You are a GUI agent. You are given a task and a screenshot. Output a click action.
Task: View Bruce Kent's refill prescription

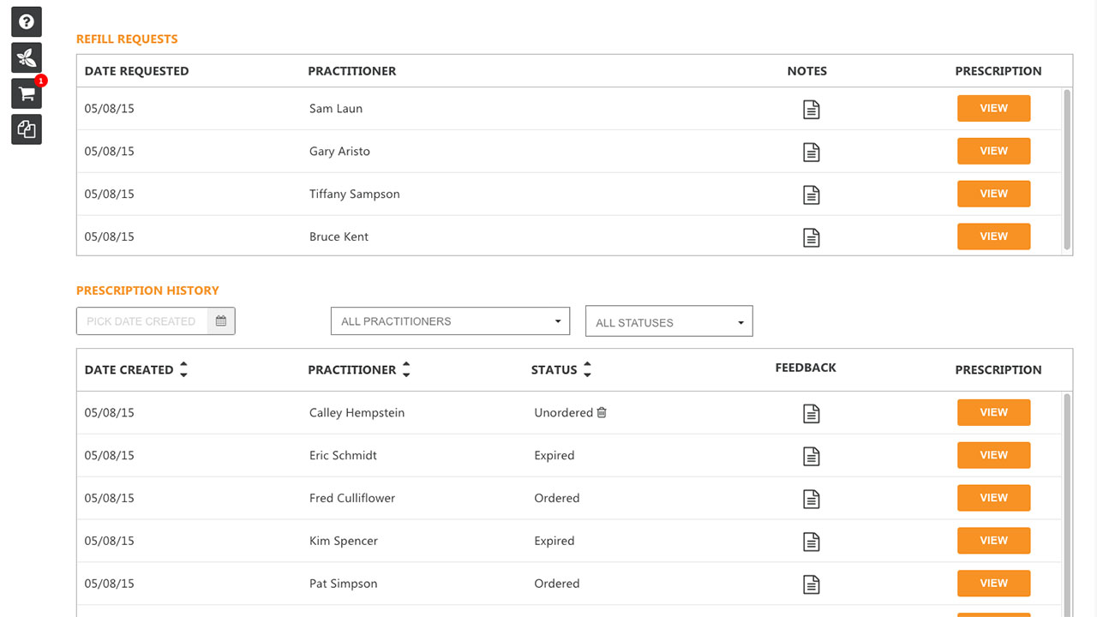993,237
